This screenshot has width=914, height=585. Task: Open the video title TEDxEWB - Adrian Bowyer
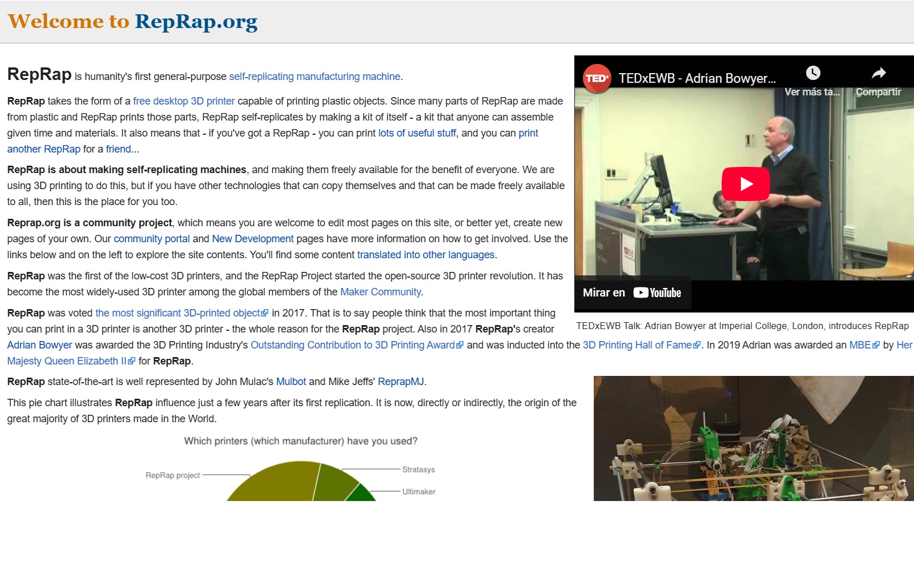696,78
